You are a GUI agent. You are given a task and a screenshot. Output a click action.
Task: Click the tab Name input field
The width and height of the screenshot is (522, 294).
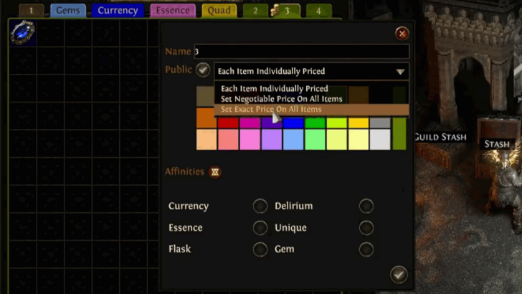point(302,52)
